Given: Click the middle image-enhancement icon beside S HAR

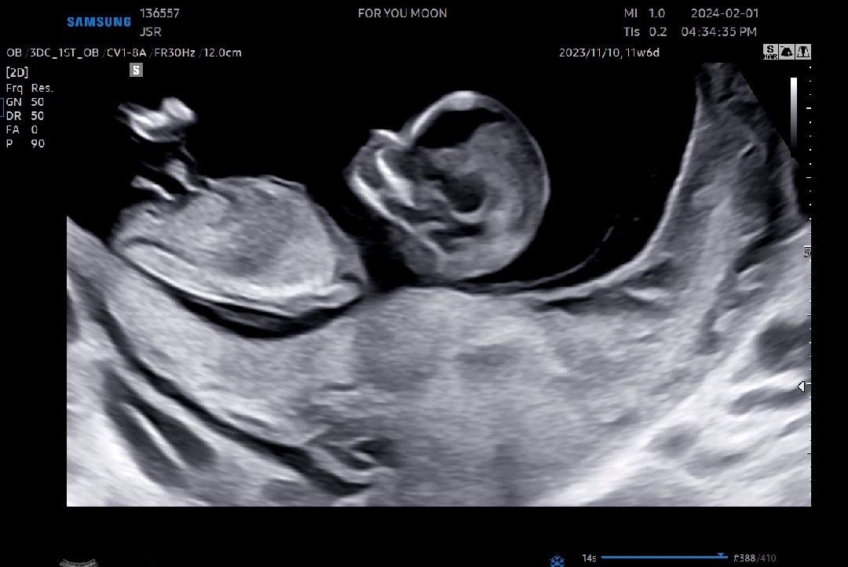Looking at the screenshot, I should coord(788,52).
